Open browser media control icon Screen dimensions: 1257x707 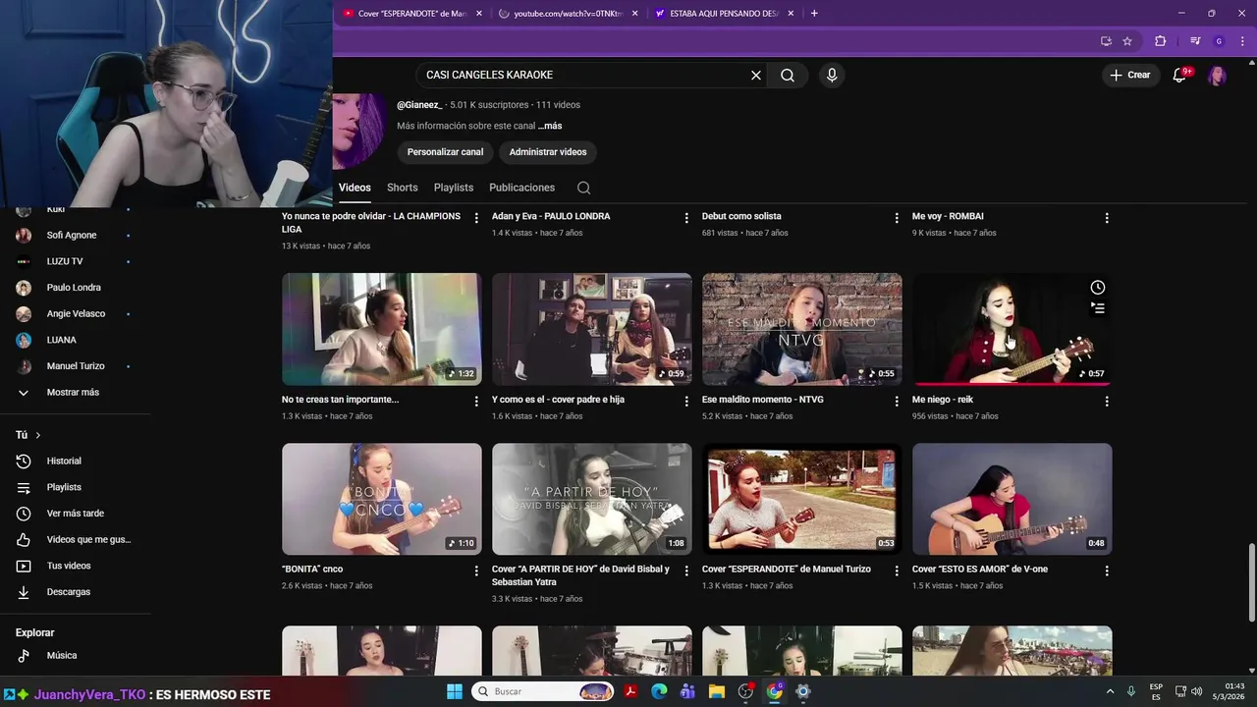tap(1195, 41)
